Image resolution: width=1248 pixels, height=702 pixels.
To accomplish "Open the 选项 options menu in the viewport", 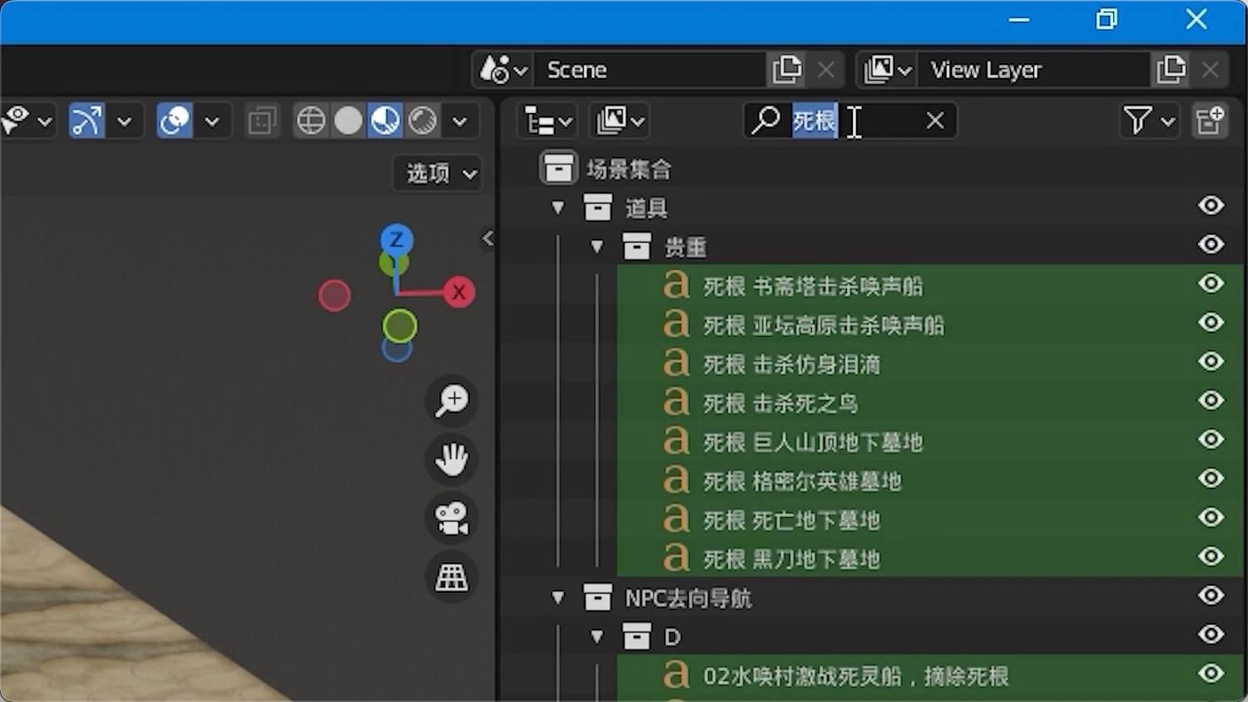I will (437, 173).
